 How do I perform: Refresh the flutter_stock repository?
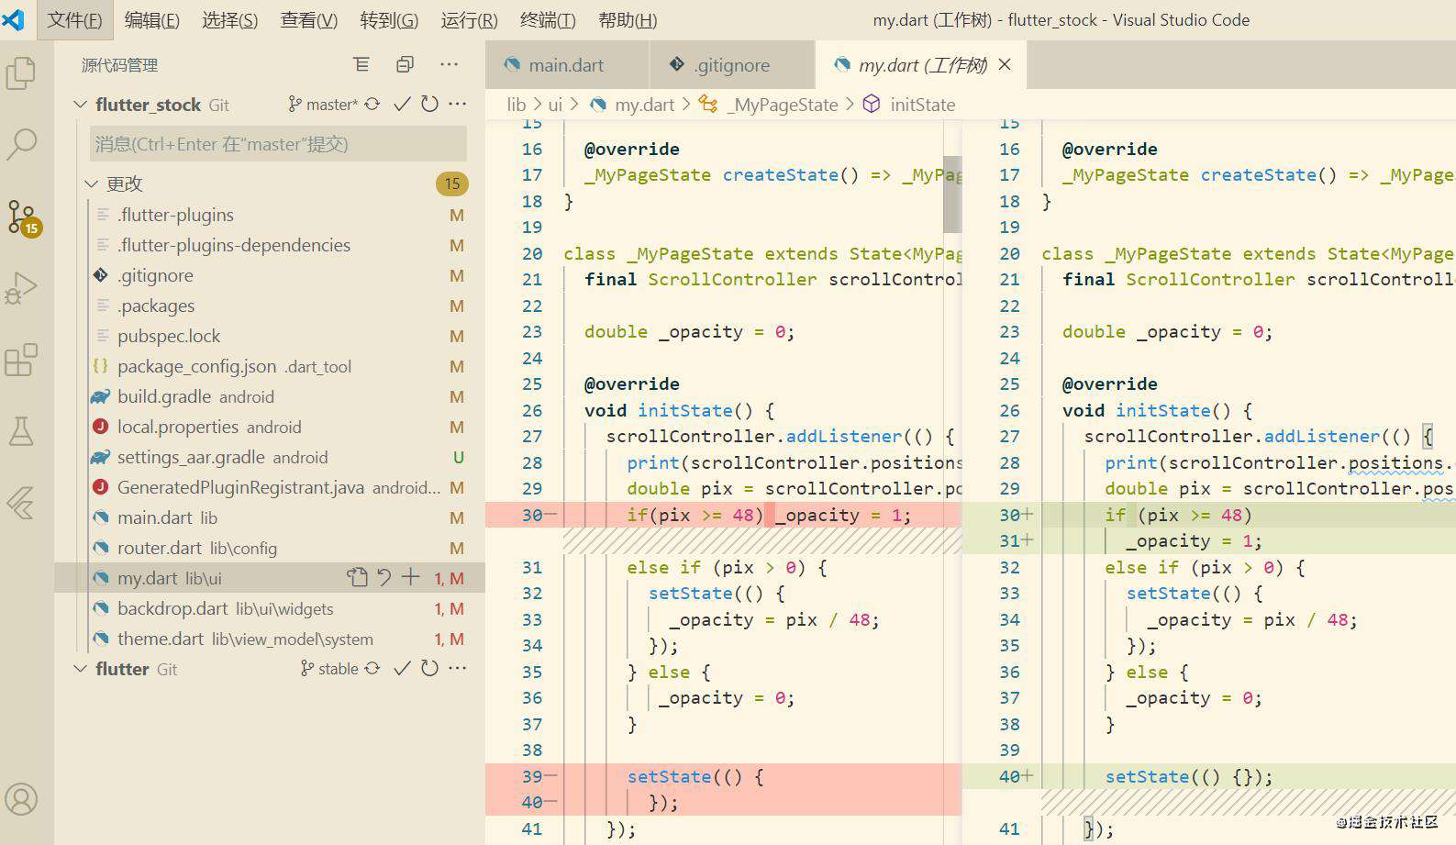point(429,105)
